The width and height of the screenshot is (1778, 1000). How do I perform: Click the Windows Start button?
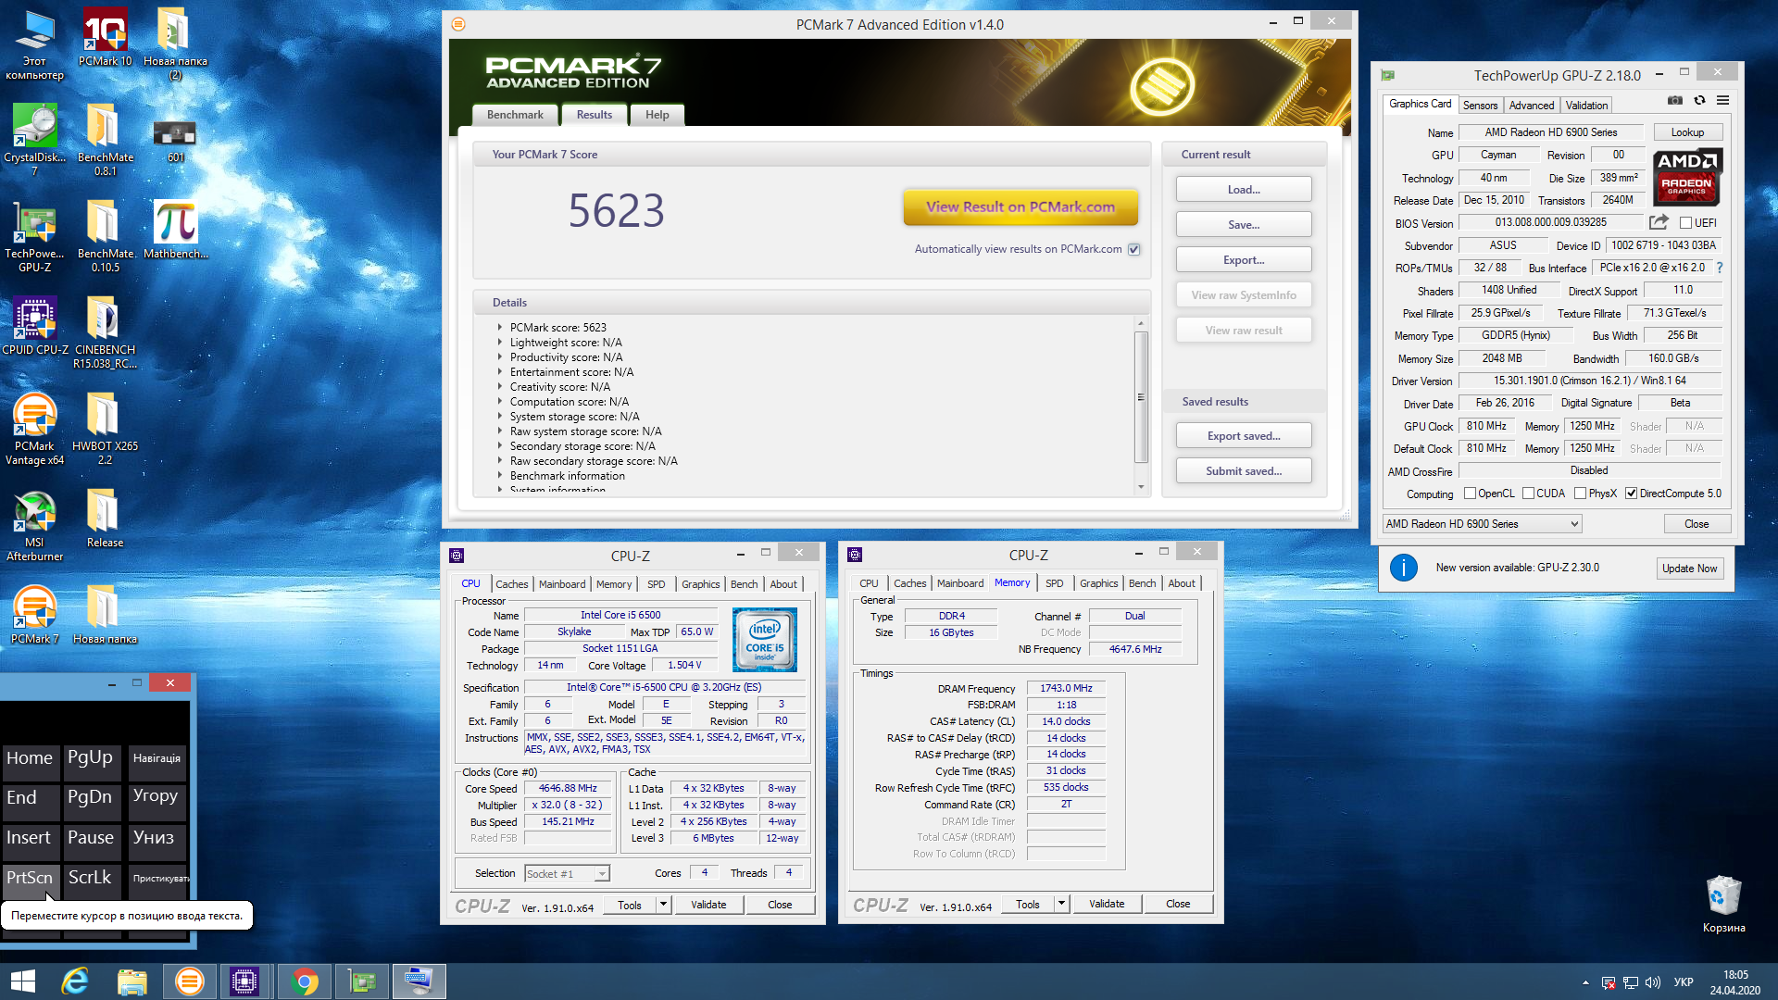(22, 981)
